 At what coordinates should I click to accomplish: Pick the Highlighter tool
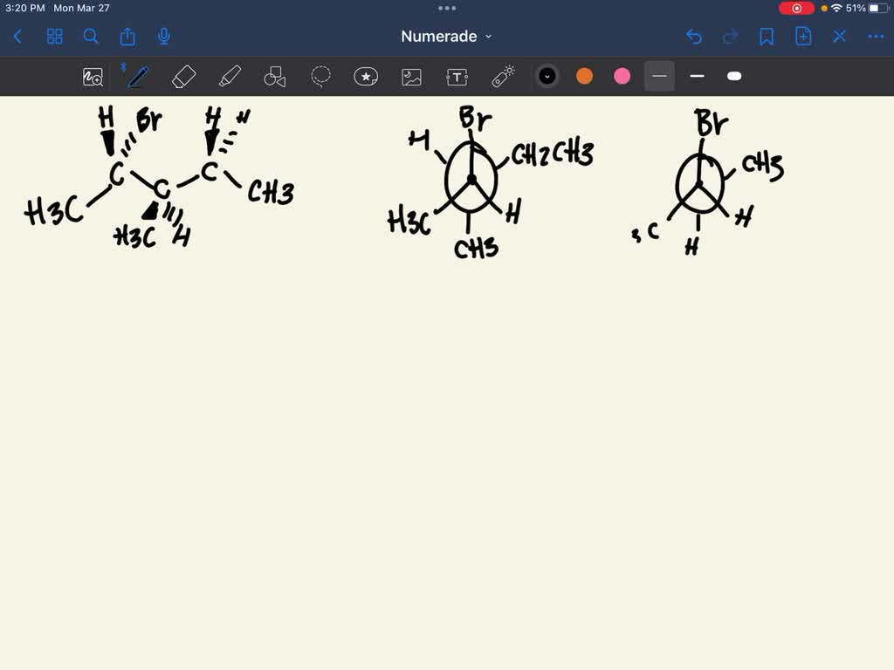point(230,76)
